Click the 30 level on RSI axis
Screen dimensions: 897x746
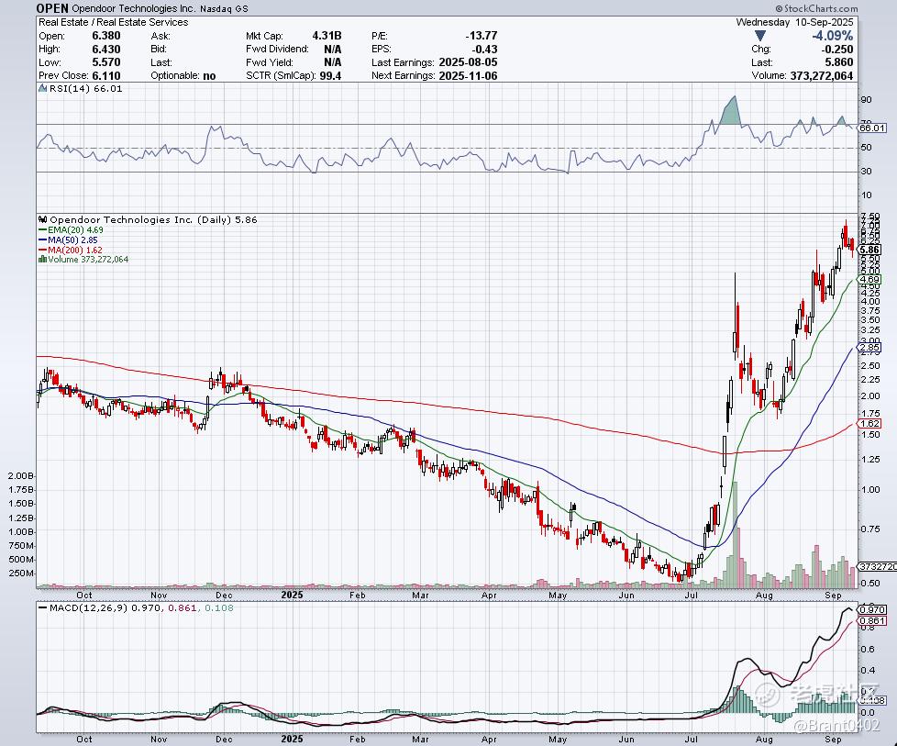tap(866, 172)
